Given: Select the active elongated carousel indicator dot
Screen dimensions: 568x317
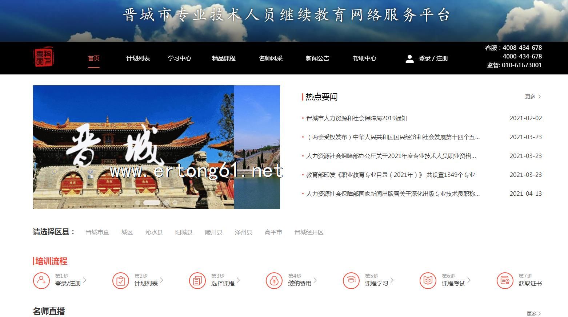Looking at the screenshot, I should pyautogui.click(x=151, y=203).
